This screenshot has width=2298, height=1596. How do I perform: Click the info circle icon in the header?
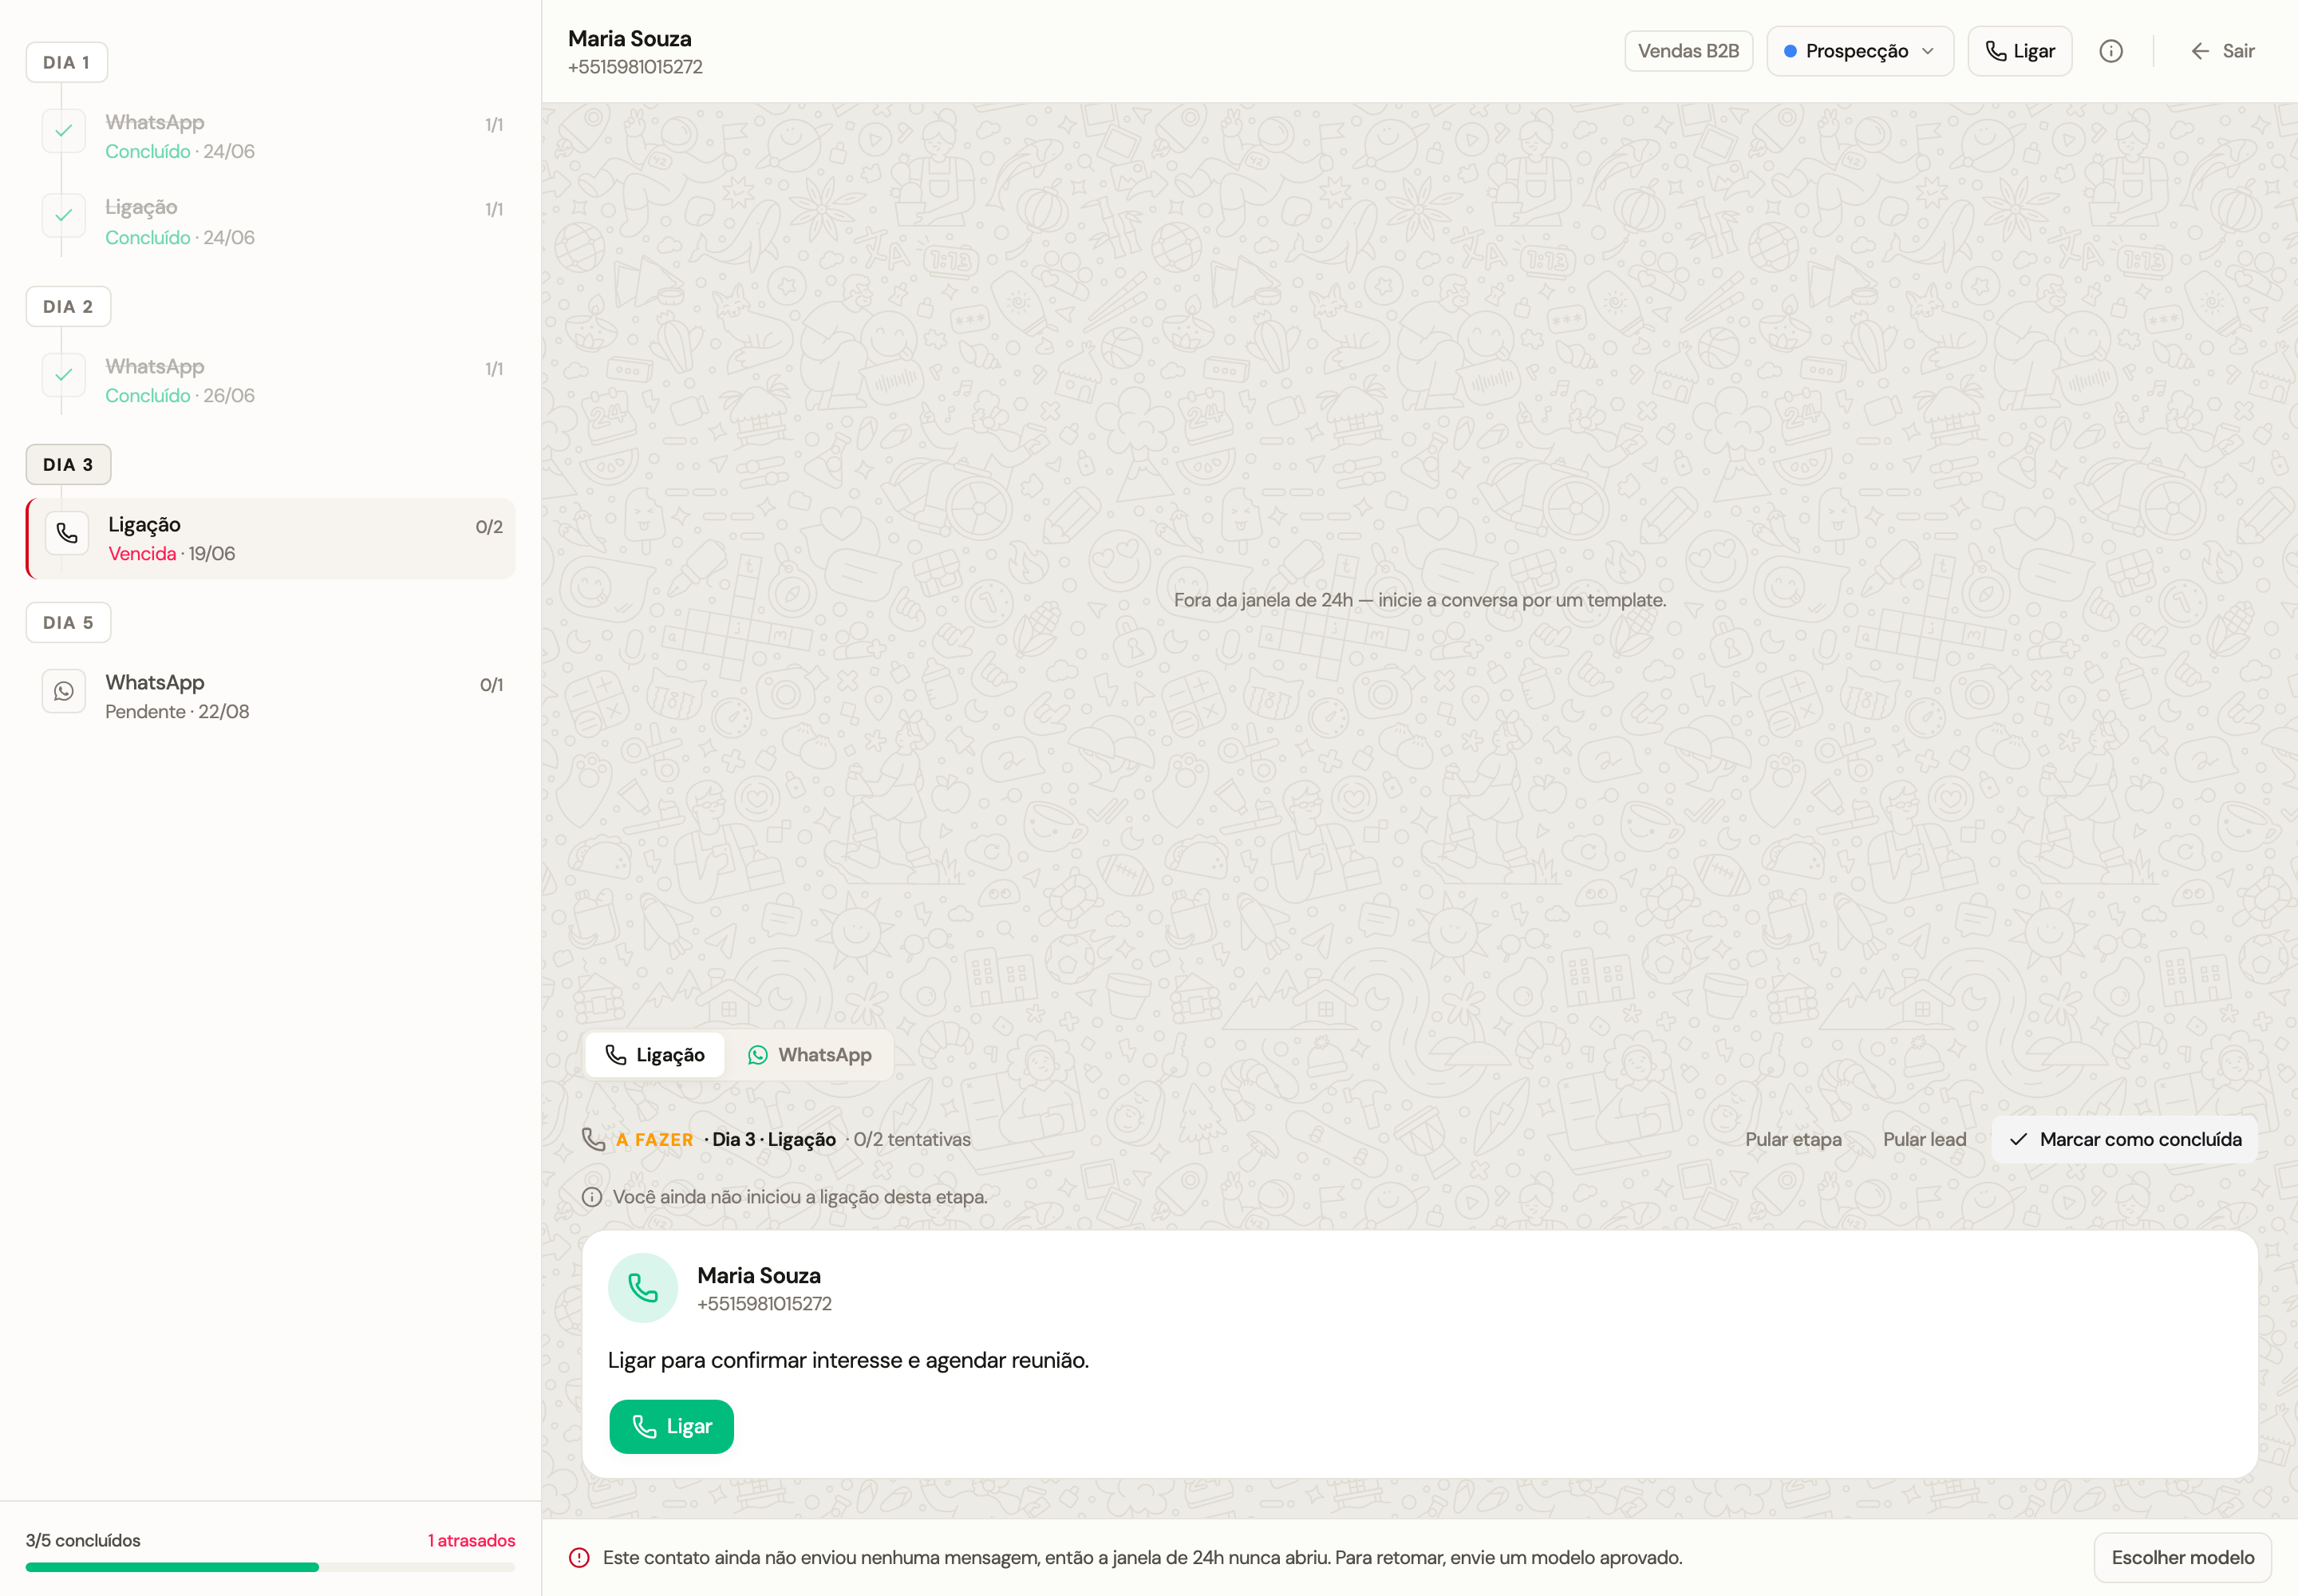pos(2110,51)
